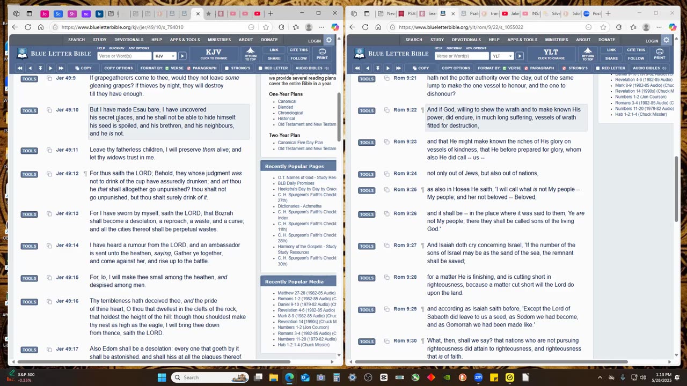Click Copy button in left window toolbar
Screen dimensions: 687x386
83,68
